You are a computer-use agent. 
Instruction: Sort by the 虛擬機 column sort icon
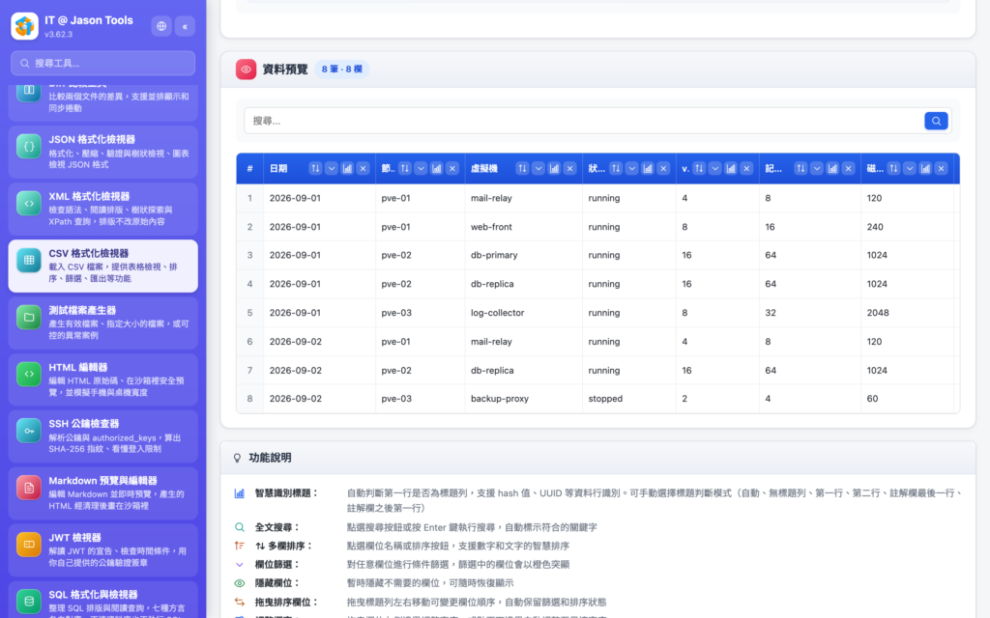522,168
